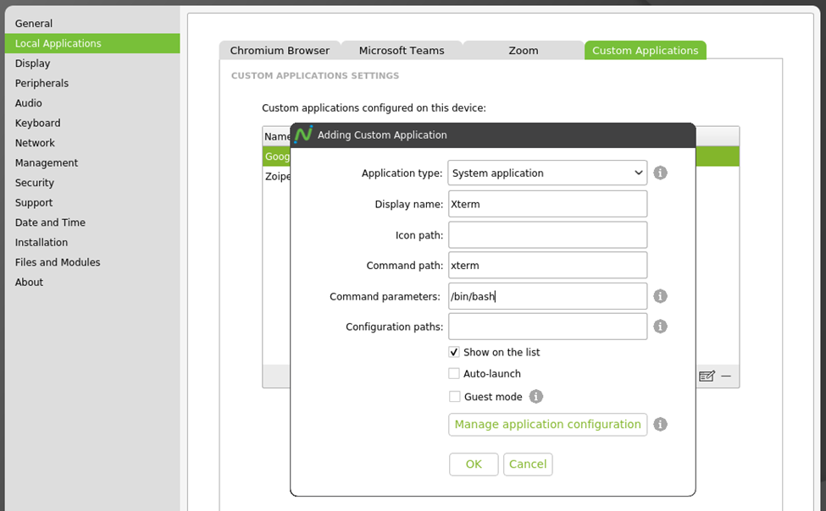Click the minus remove icon below the list
Image resolution: width=826 pixels, height=511 pixels.
coord(726,376)
